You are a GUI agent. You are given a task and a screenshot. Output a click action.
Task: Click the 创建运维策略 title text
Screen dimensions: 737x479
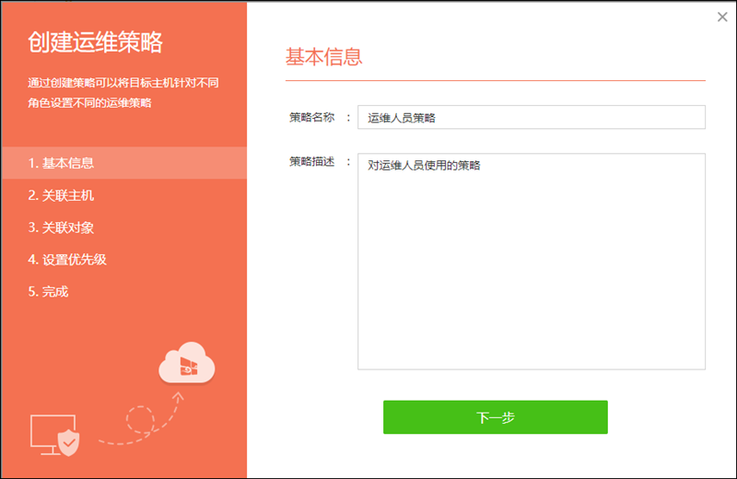(95, 42)
